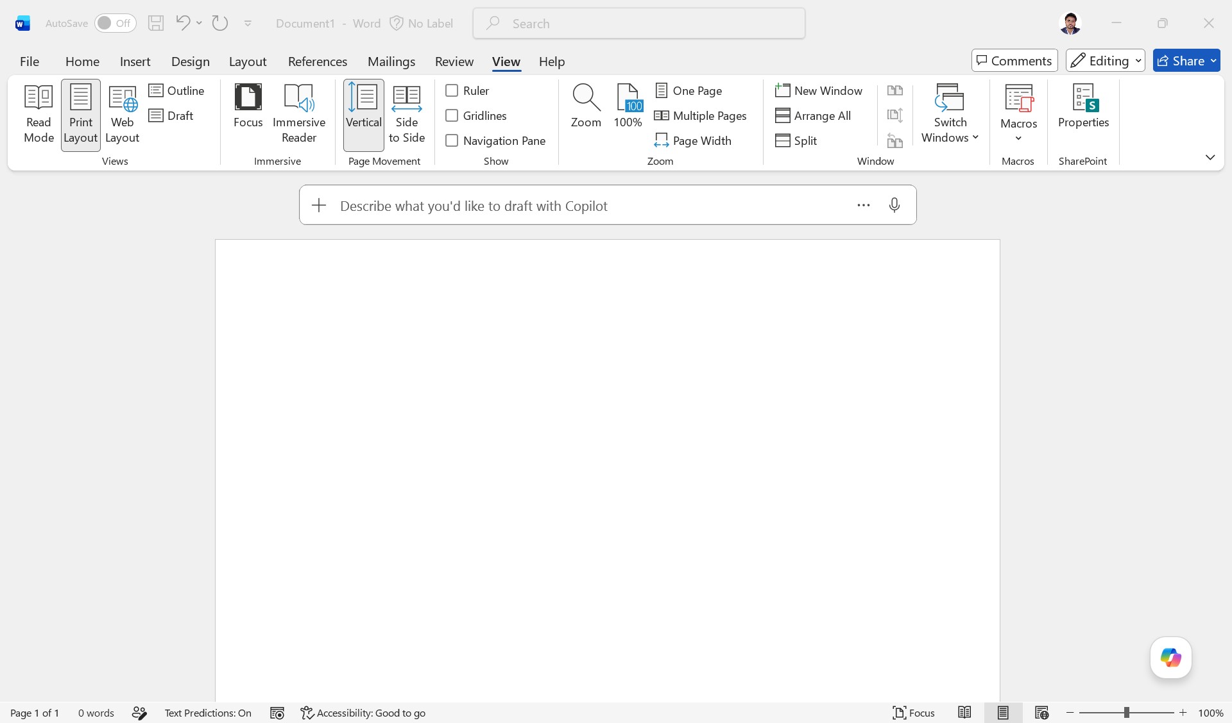The width and height of the screenshot is (1232, 723).
Task: Launch Immersive Reader
Action: 299,115
